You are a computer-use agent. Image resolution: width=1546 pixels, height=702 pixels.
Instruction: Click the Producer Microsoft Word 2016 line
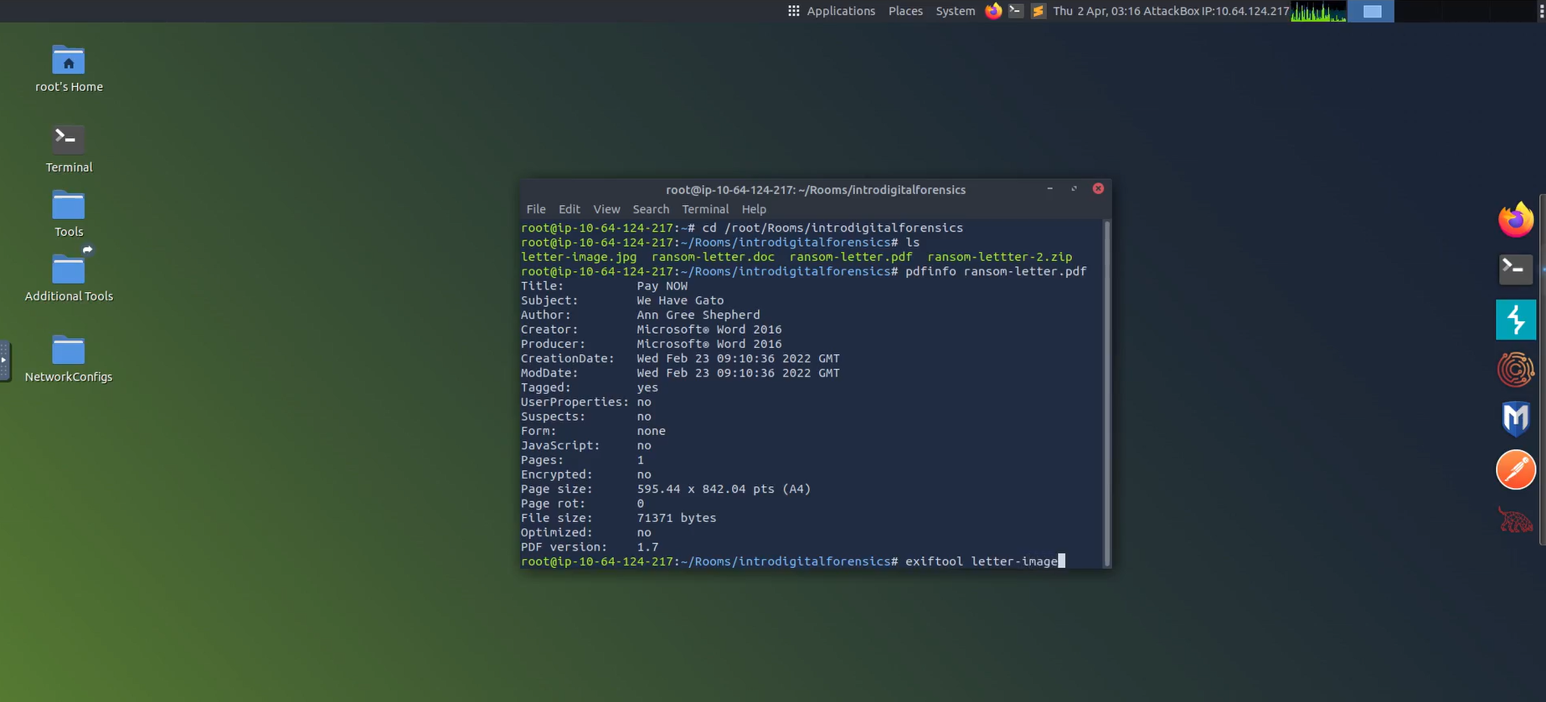pos(651,344)
